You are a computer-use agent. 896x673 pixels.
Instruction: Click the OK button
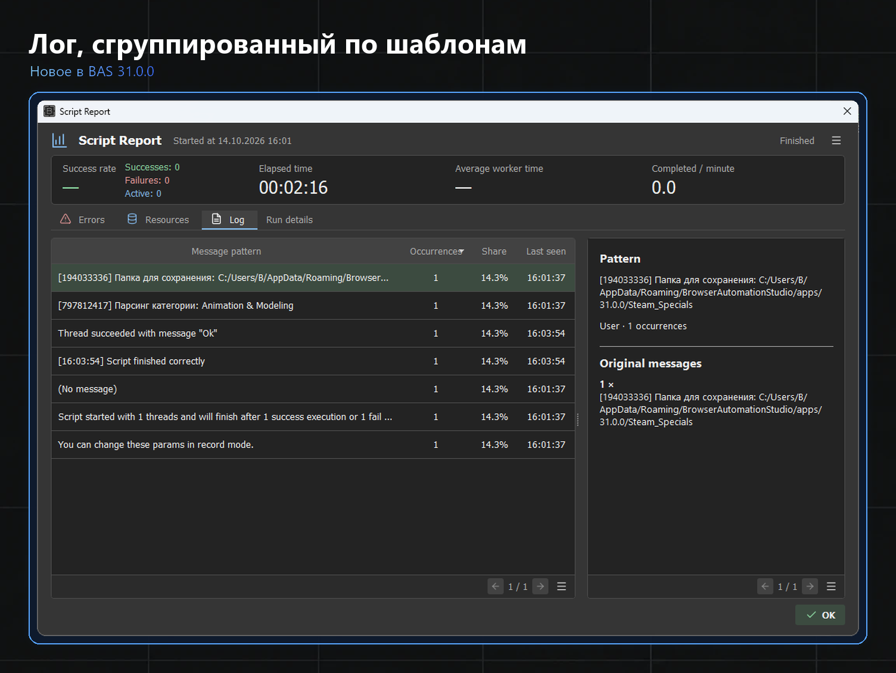[x=820, y=615]
